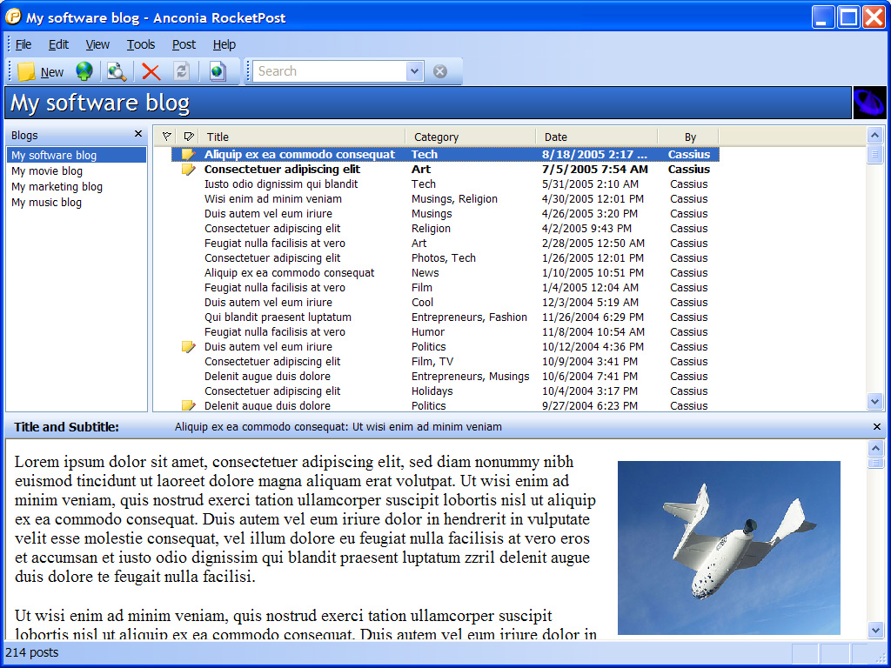Sort posts by the Title column header
Viewport: 891px width, 668px height.
click(x=302, y=137)
